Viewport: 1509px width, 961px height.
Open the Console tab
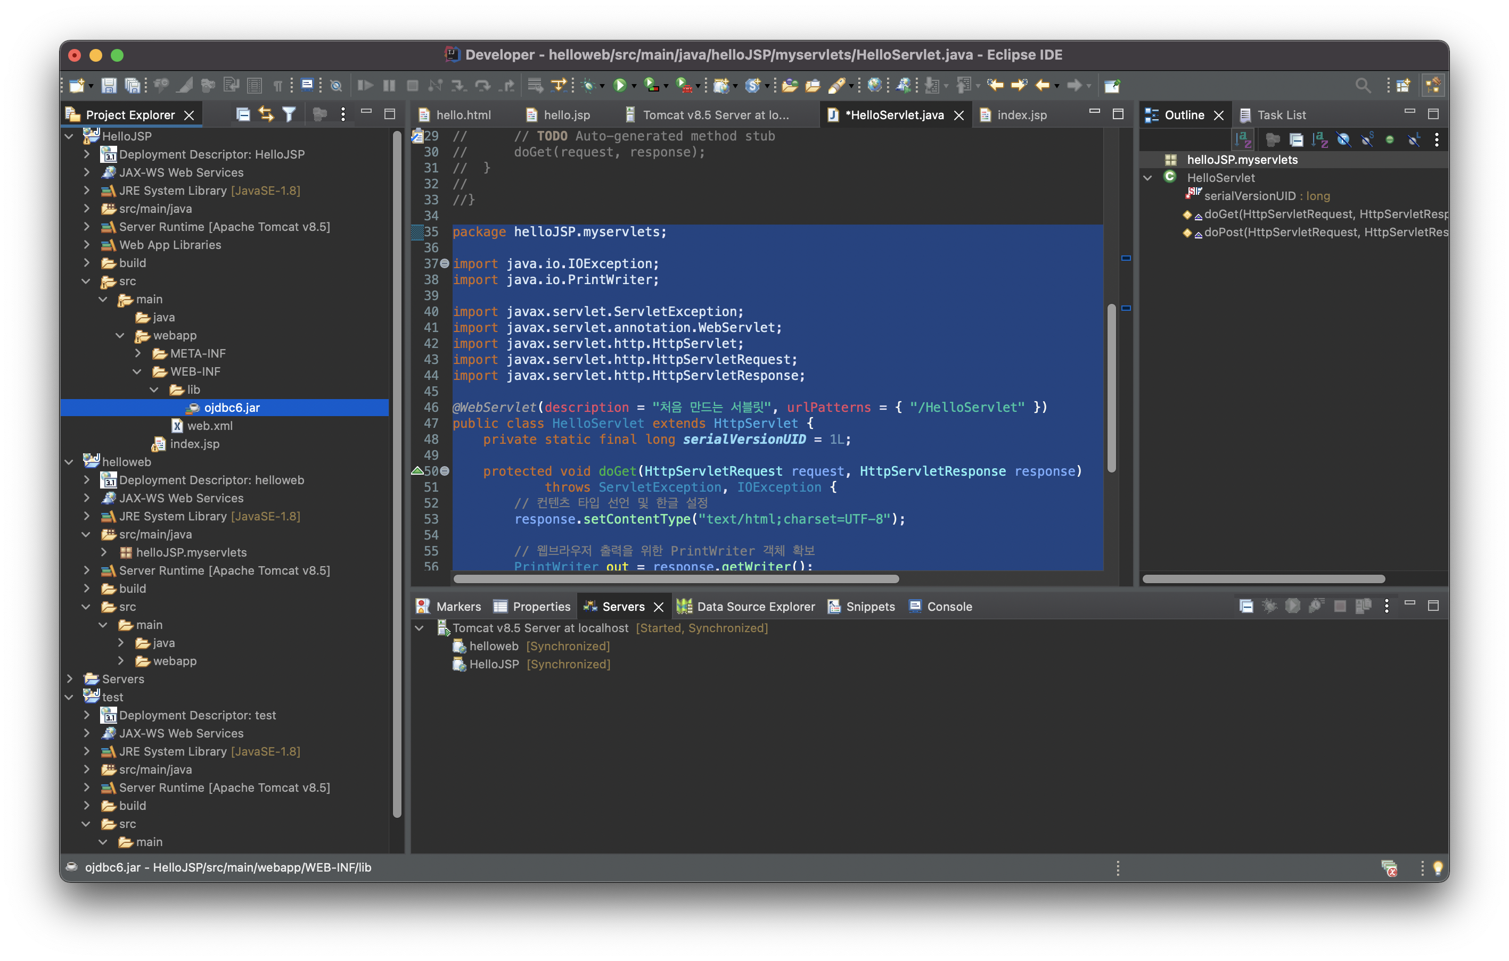(x=949, y=607)
